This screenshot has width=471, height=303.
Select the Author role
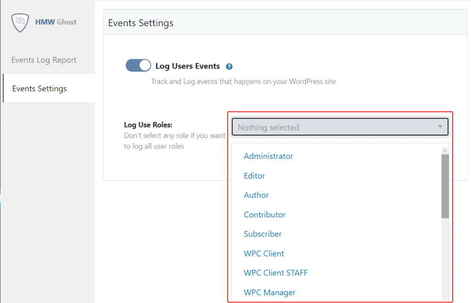(x=256, y=195)
